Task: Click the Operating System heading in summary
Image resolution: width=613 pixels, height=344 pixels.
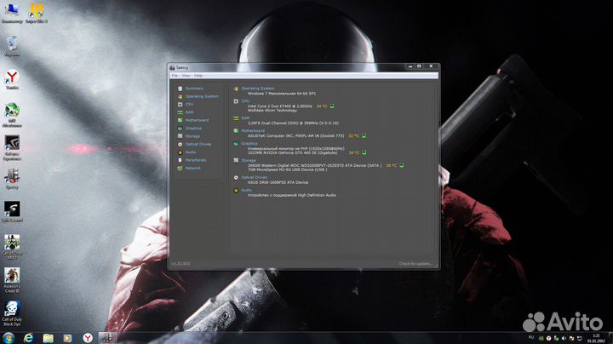Action: (258, 89)
